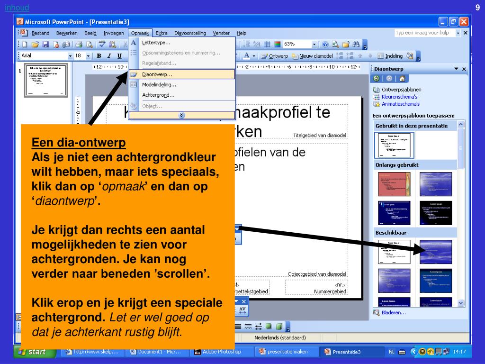Click the PowerPoint document icon left of Bestand
Screen dimensions: 485x364
pyautogui.click(x=24, y=33)
